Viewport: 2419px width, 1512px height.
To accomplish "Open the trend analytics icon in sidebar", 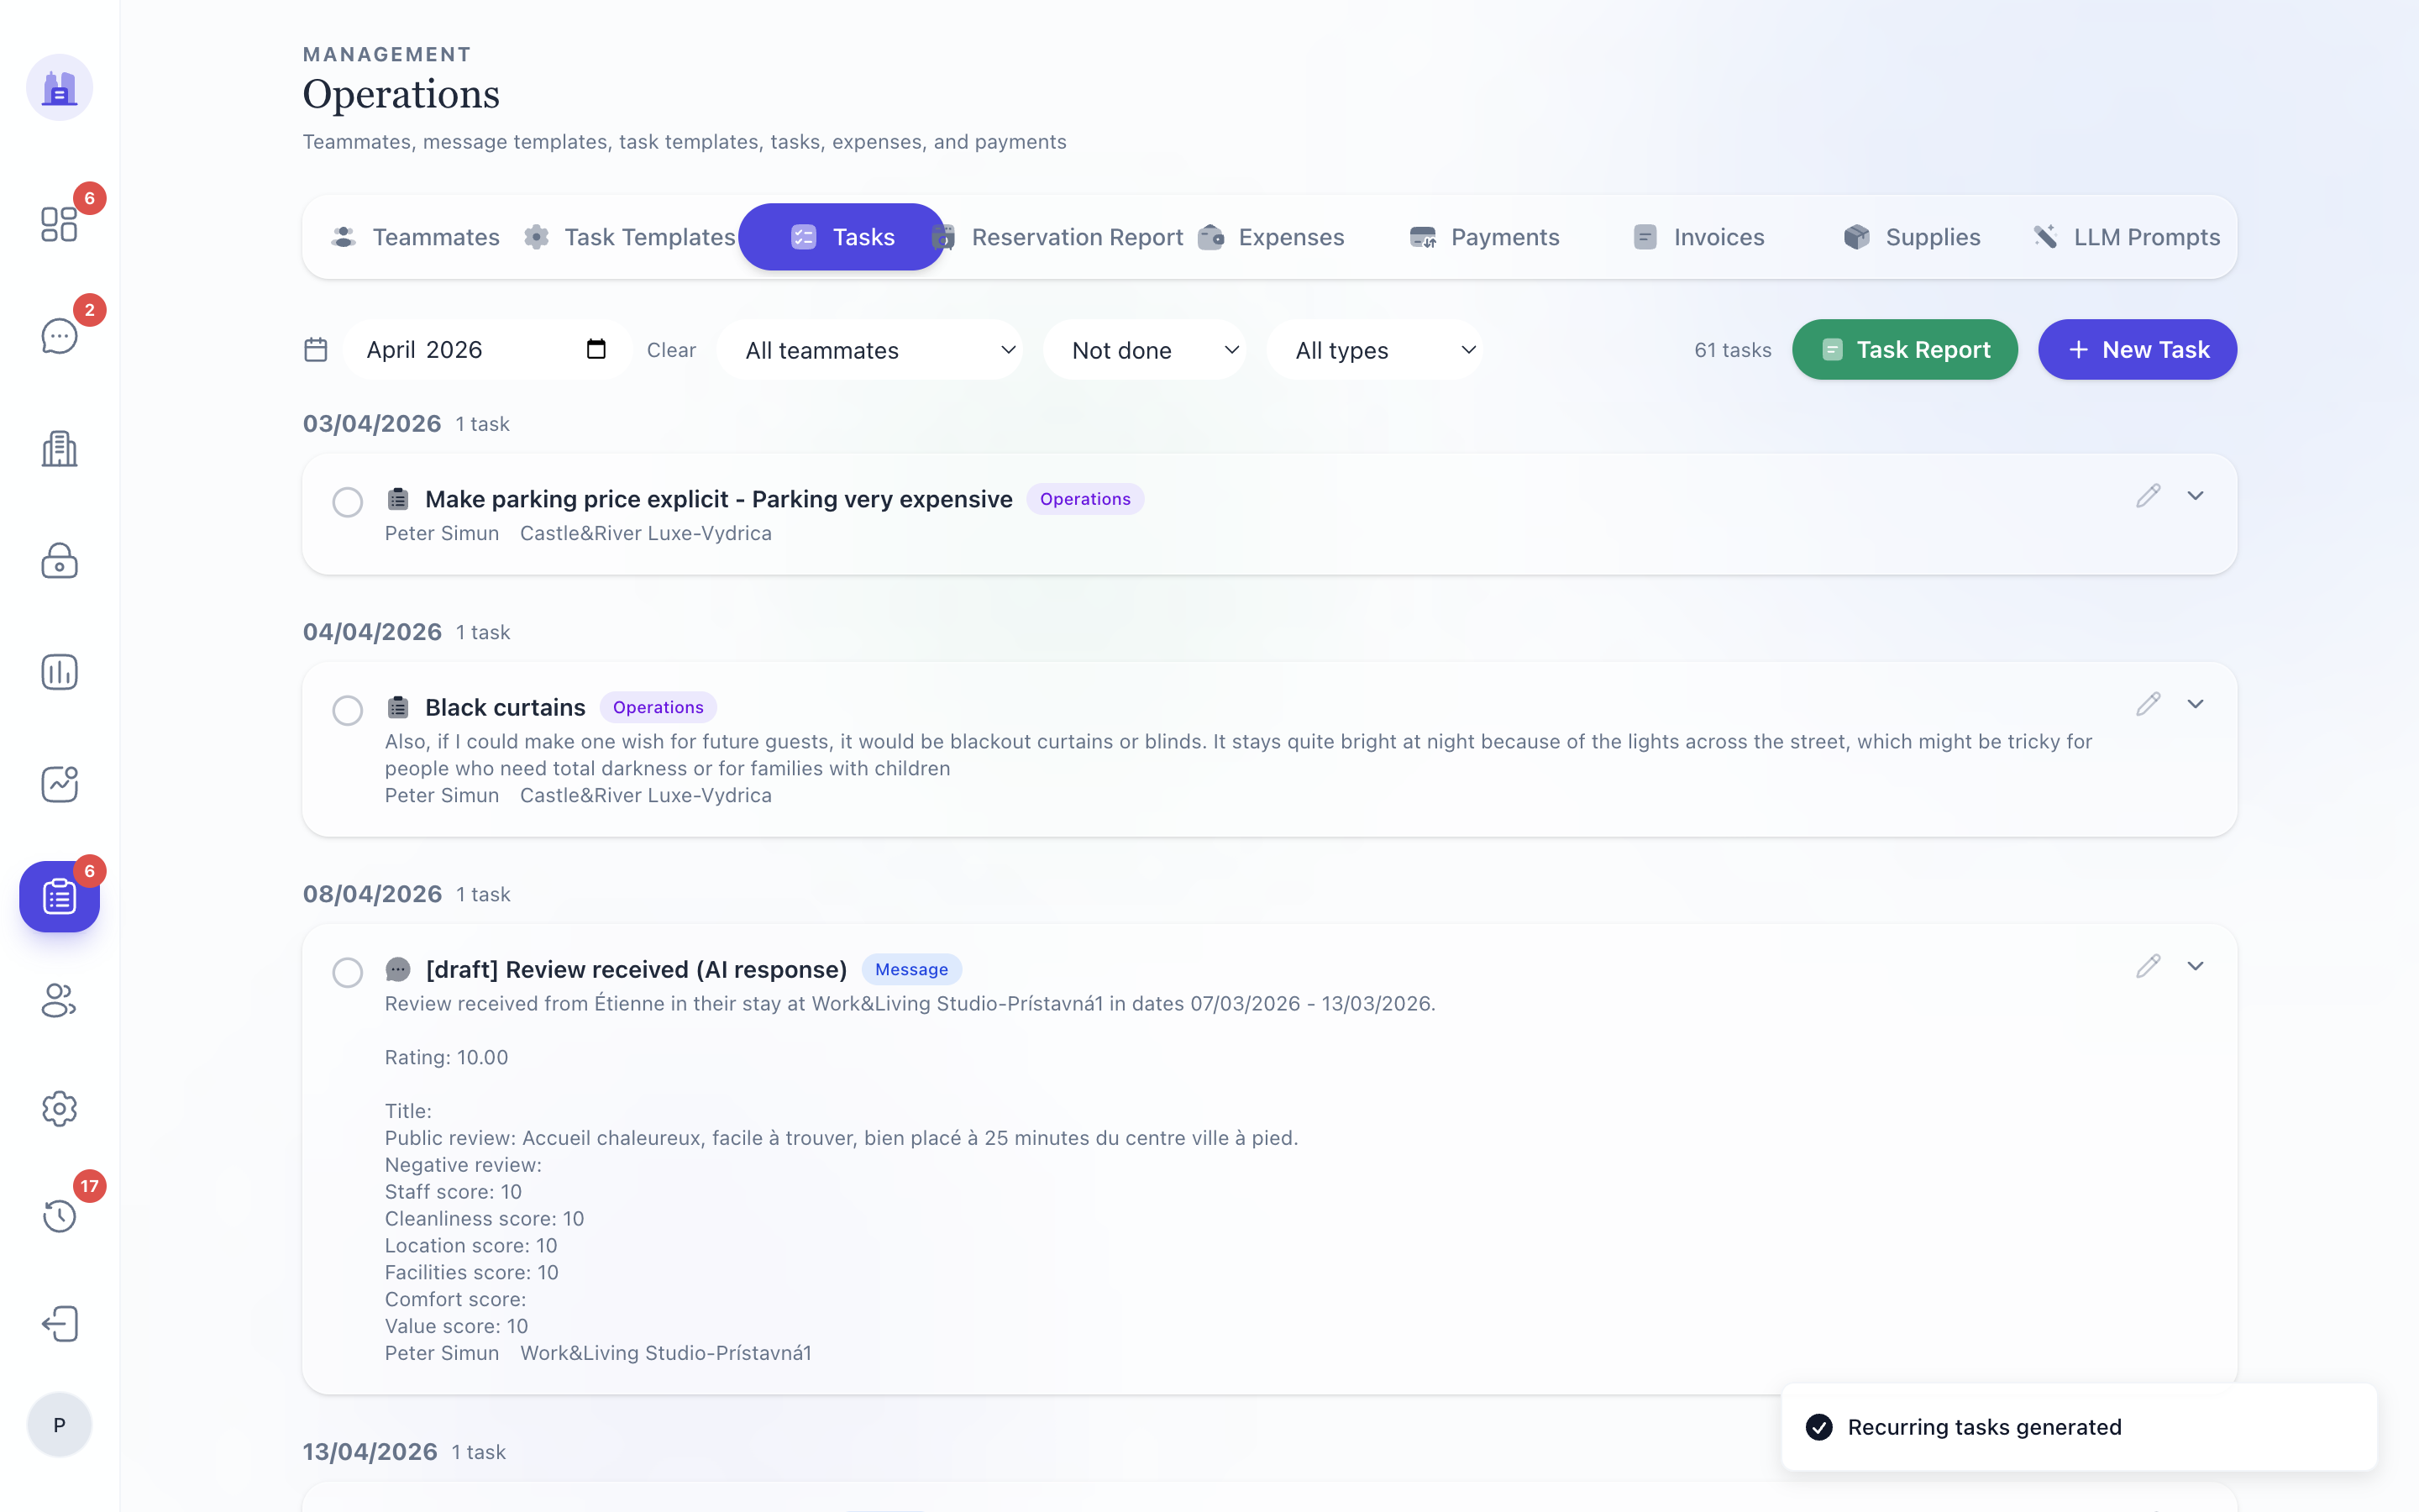I will (59, 784).
